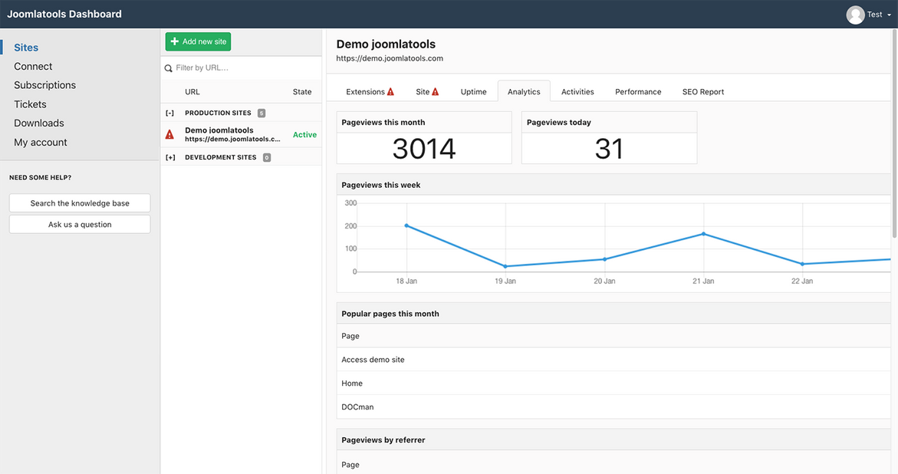Click the 20 Jan data point on chart
This screenshot has height=474, width=898.
pos(605,259)
